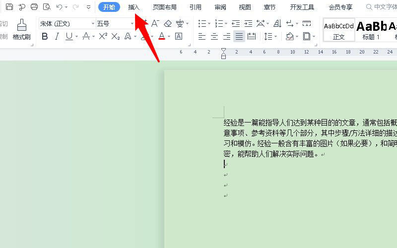Decrease font size with the A- icon
Screen dimensions: 397x248
click(155, 23)
